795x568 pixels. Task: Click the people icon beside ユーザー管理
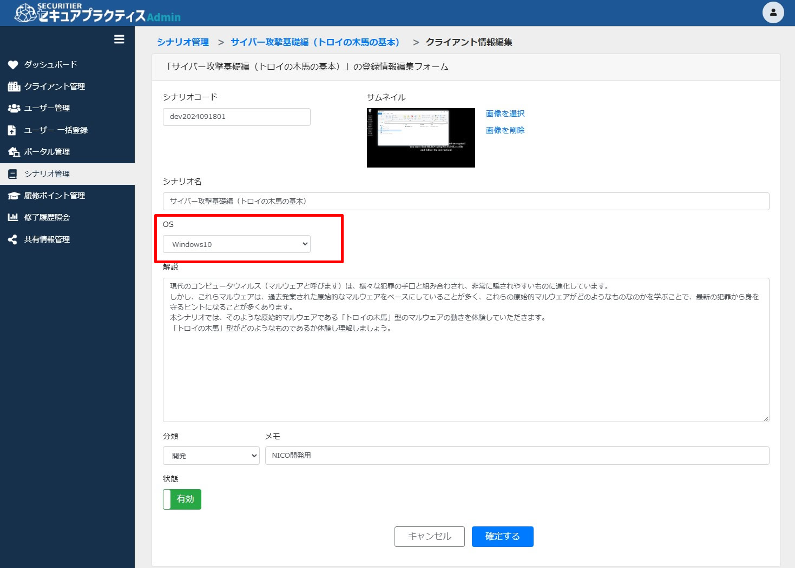(x=14, y=108)
